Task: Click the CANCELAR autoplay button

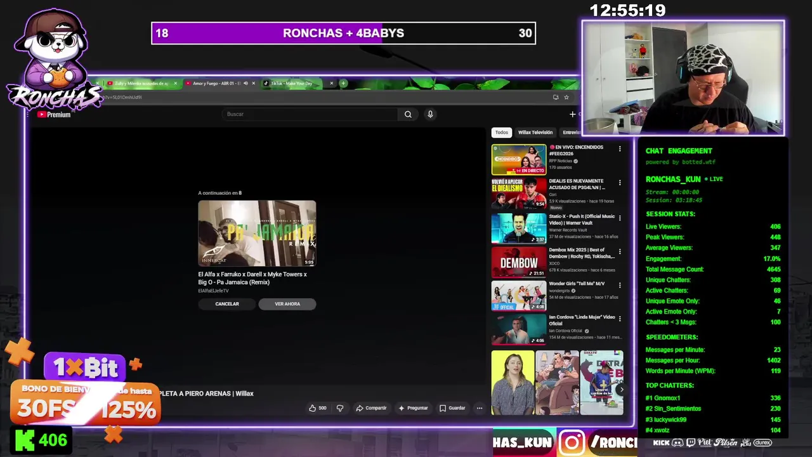Action: pos(227,304)
